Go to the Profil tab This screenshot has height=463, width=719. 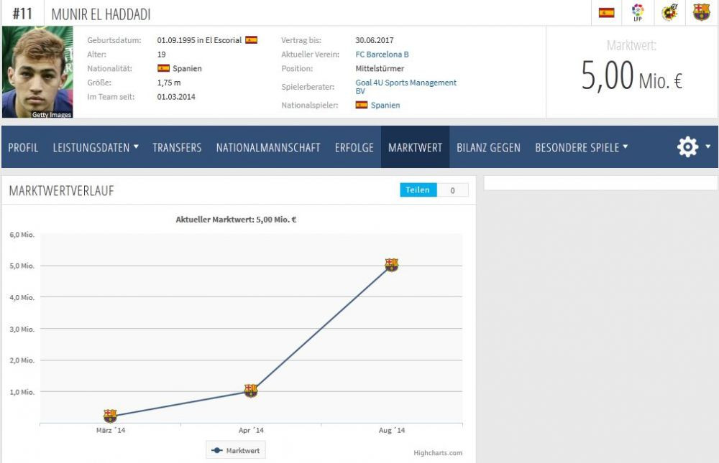click(x=23, y=147)
